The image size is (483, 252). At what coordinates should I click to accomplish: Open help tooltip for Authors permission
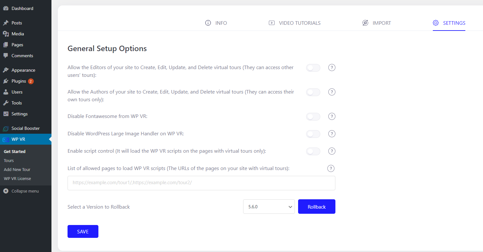pos(332,92)
